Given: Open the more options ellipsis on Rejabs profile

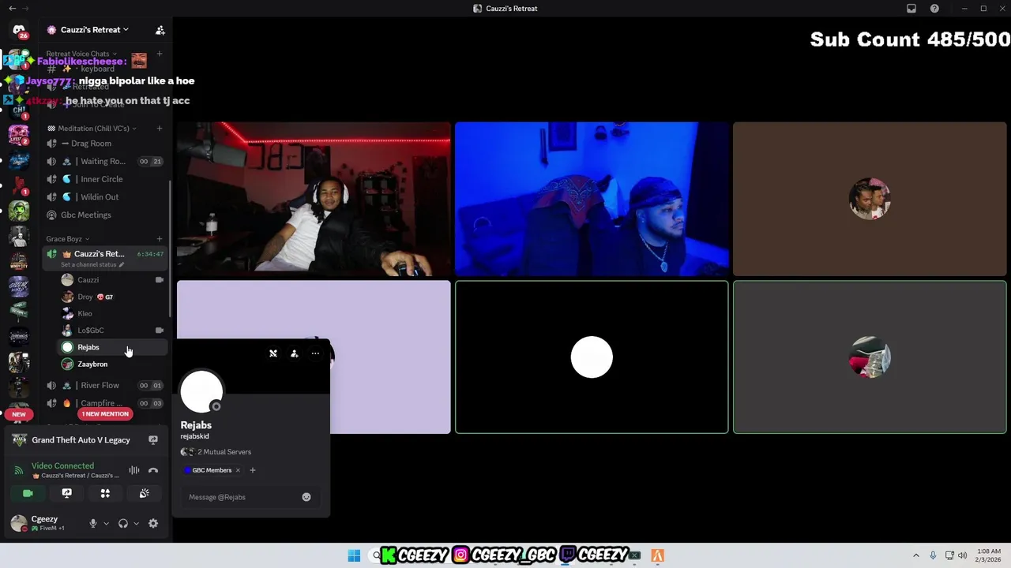Looking at the screenshot, I should 315,353.
